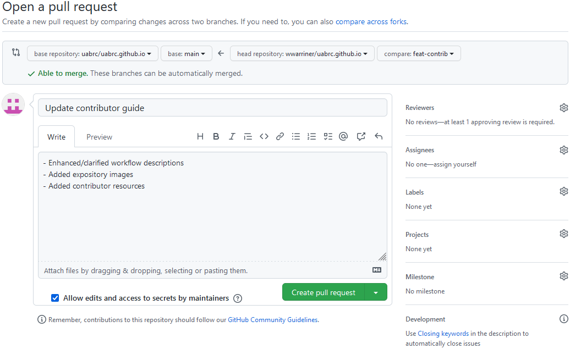
Task: Open the compare across forks link
Action: coord(371,22)
